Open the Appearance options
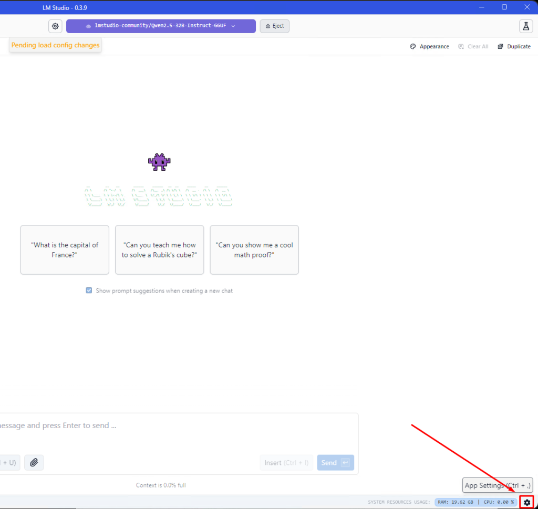 pos(430,47)
